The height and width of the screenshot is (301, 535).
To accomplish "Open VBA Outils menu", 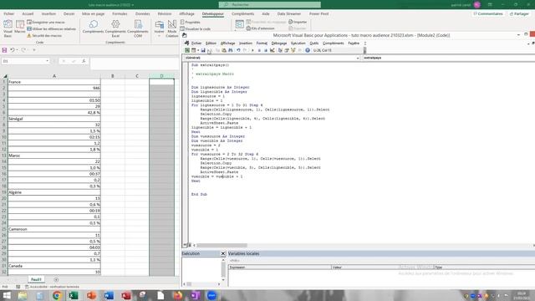I will [314, 43].
